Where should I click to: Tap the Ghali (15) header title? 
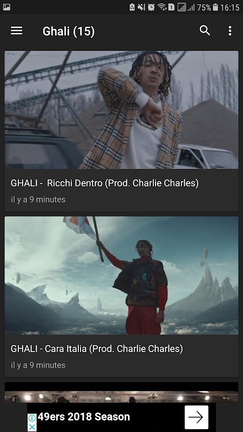point(69,31)
